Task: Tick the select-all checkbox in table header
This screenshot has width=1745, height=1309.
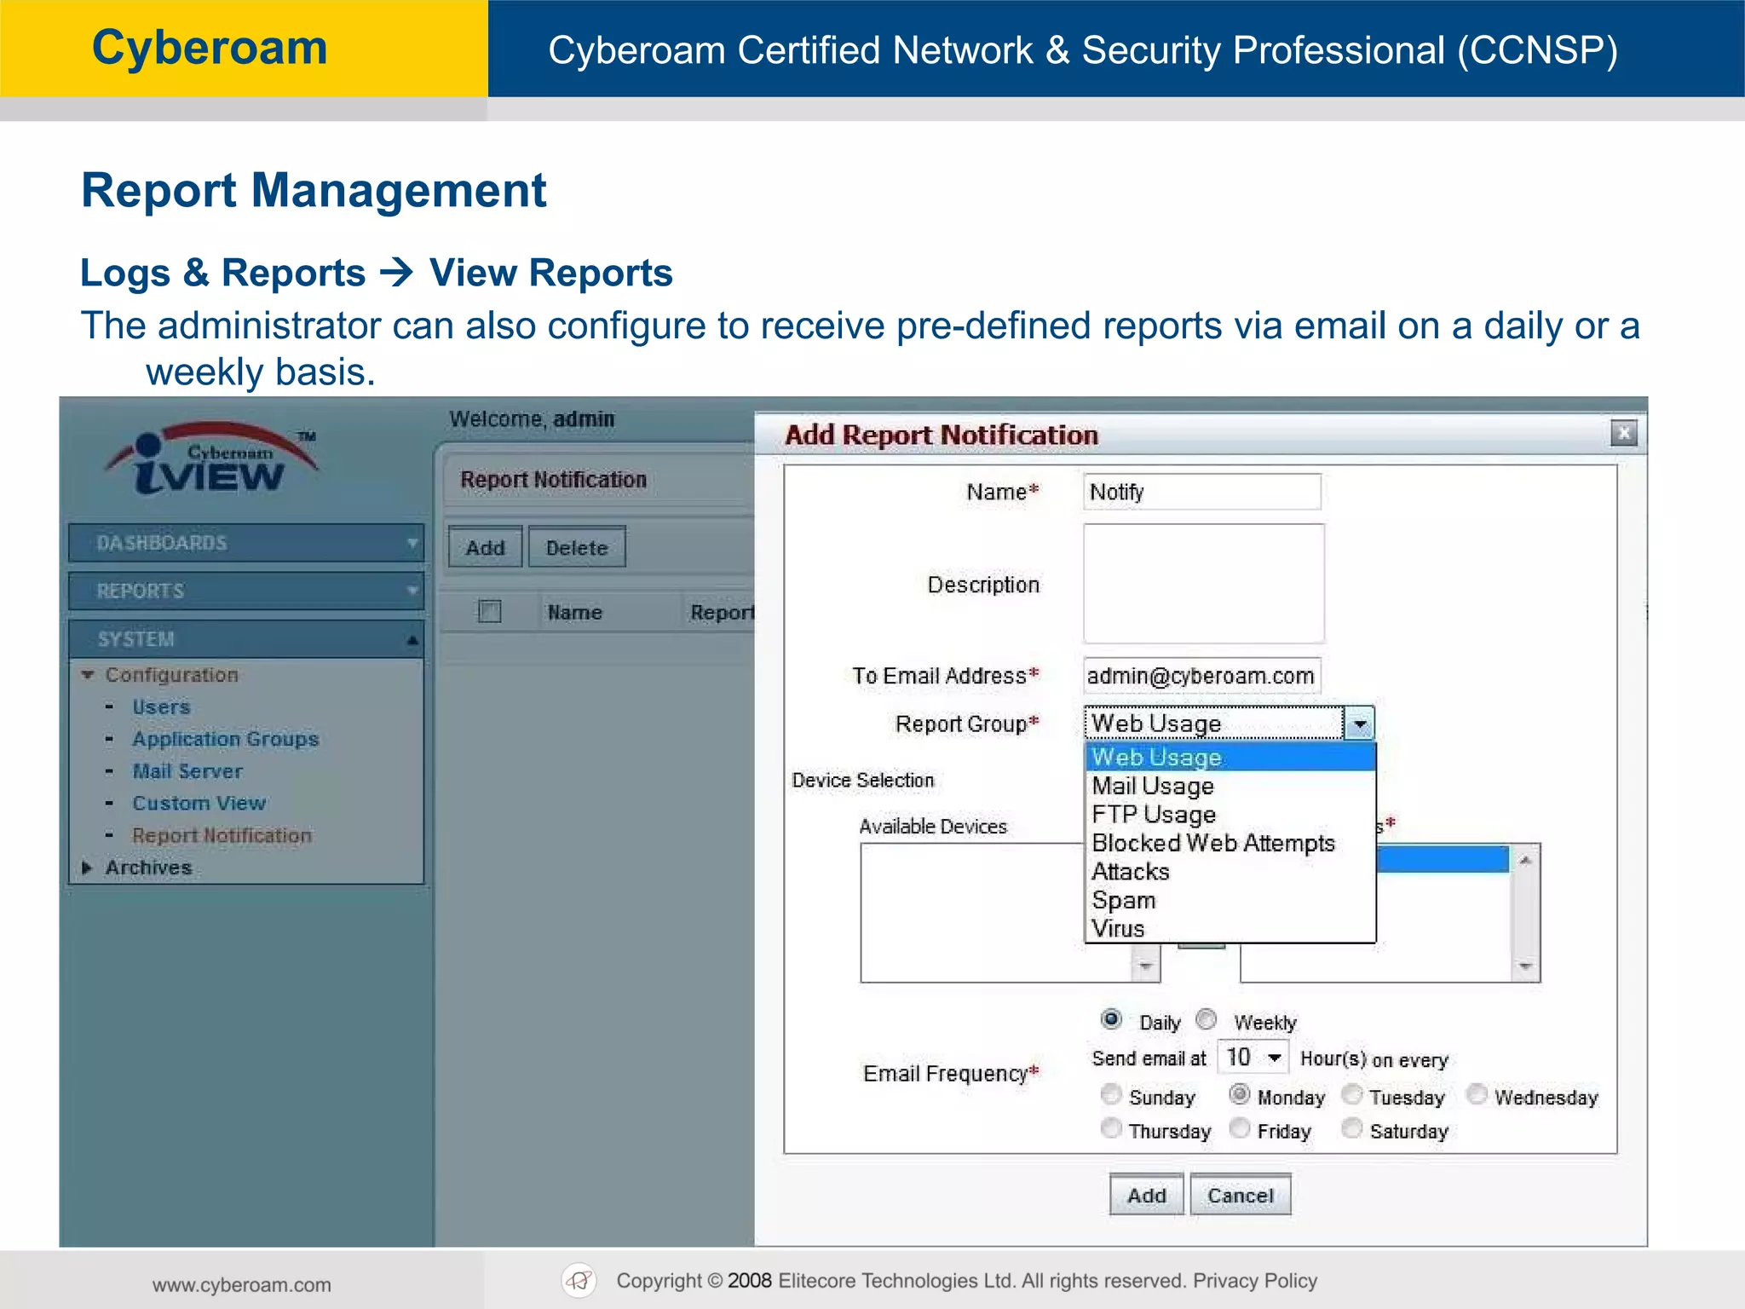Action: point(489,611)
